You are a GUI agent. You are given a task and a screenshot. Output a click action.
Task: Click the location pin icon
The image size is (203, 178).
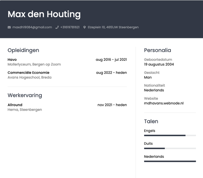coord(84,27)
